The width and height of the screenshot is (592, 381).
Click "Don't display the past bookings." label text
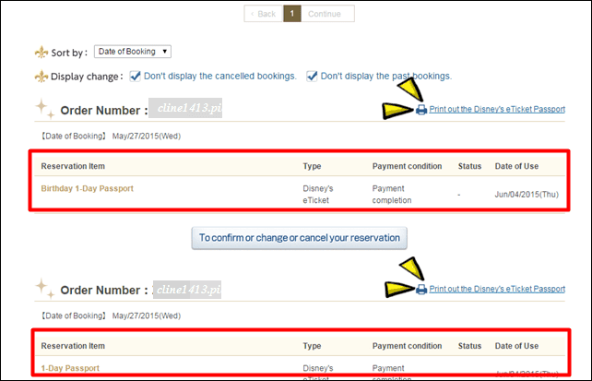click(386, 76)
